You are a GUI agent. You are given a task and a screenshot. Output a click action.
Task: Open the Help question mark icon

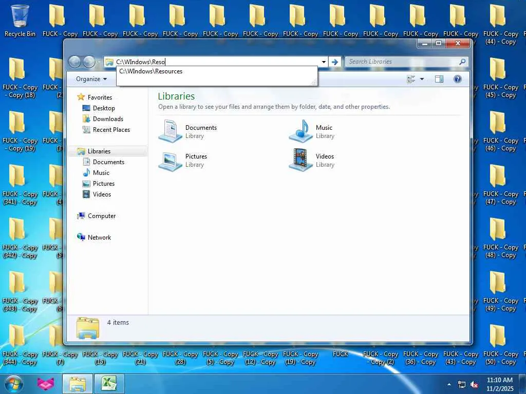[458, 79]
